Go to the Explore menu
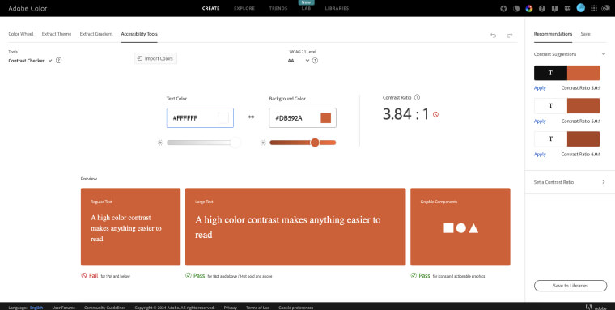 click(x=244, y=8)
